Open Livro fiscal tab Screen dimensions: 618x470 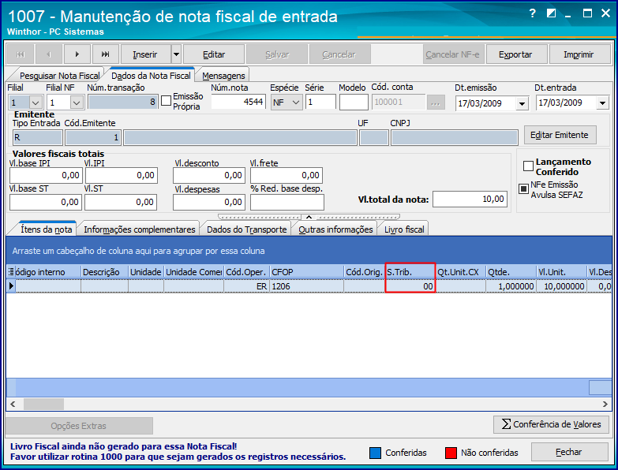click(x=404, y=229)
